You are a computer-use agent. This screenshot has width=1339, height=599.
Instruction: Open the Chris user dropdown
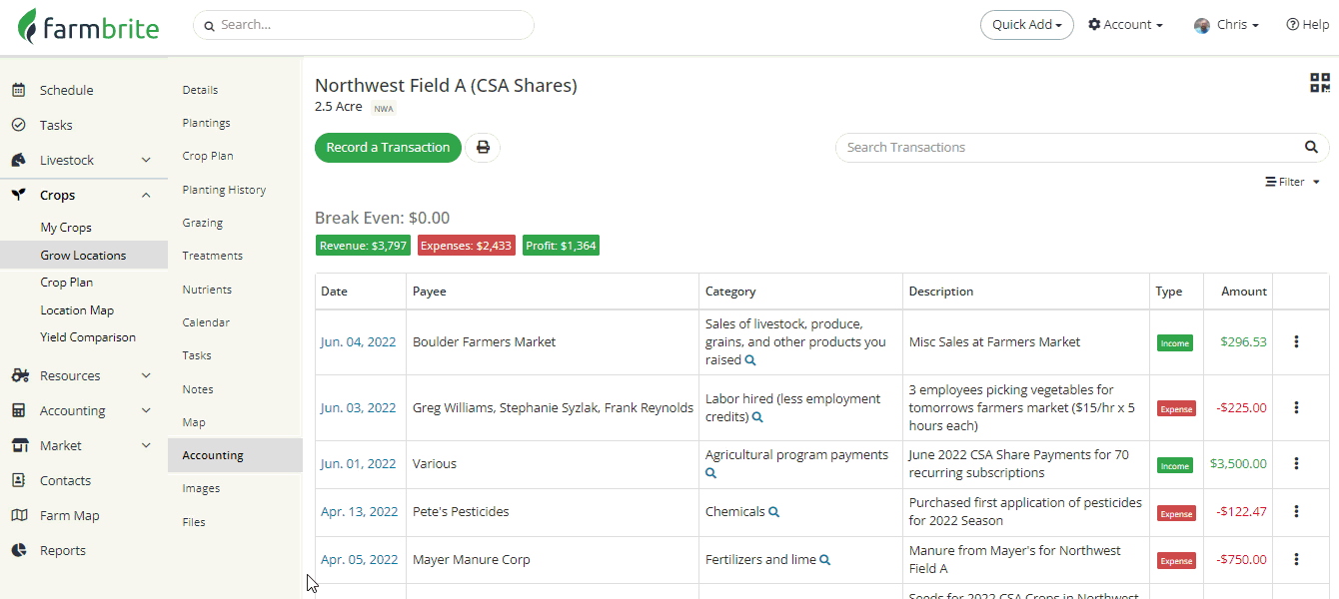1226,25
